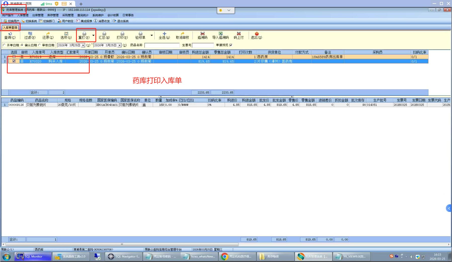Screen dimensions: 452x262
Task: Click the horizontal scrollbar thumb at bottom
Action: [122, 244]
